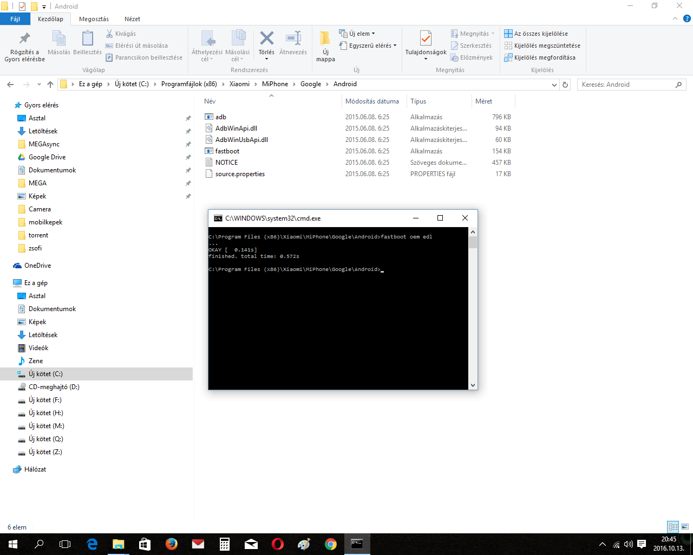Open the Calculator from the taskbar
This screenshot has width=693, height=555.
[225, 544]
